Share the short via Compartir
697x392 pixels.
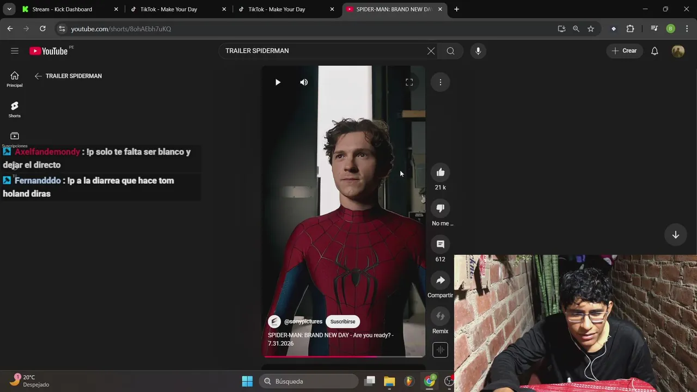point(441,280)
